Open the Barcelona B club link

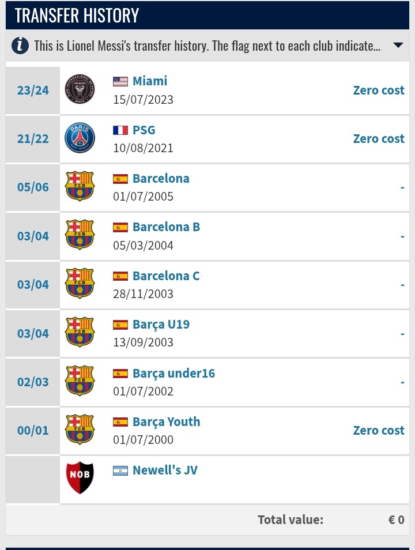pyautogui.click(x=166, y=227)
